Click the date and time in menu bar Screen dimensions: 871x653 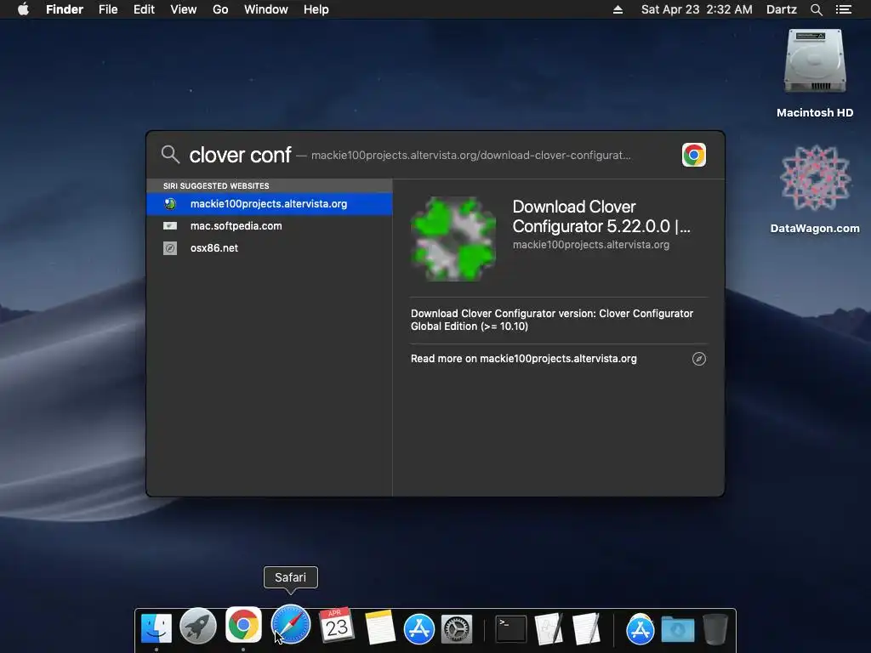(x=697, y=9)
